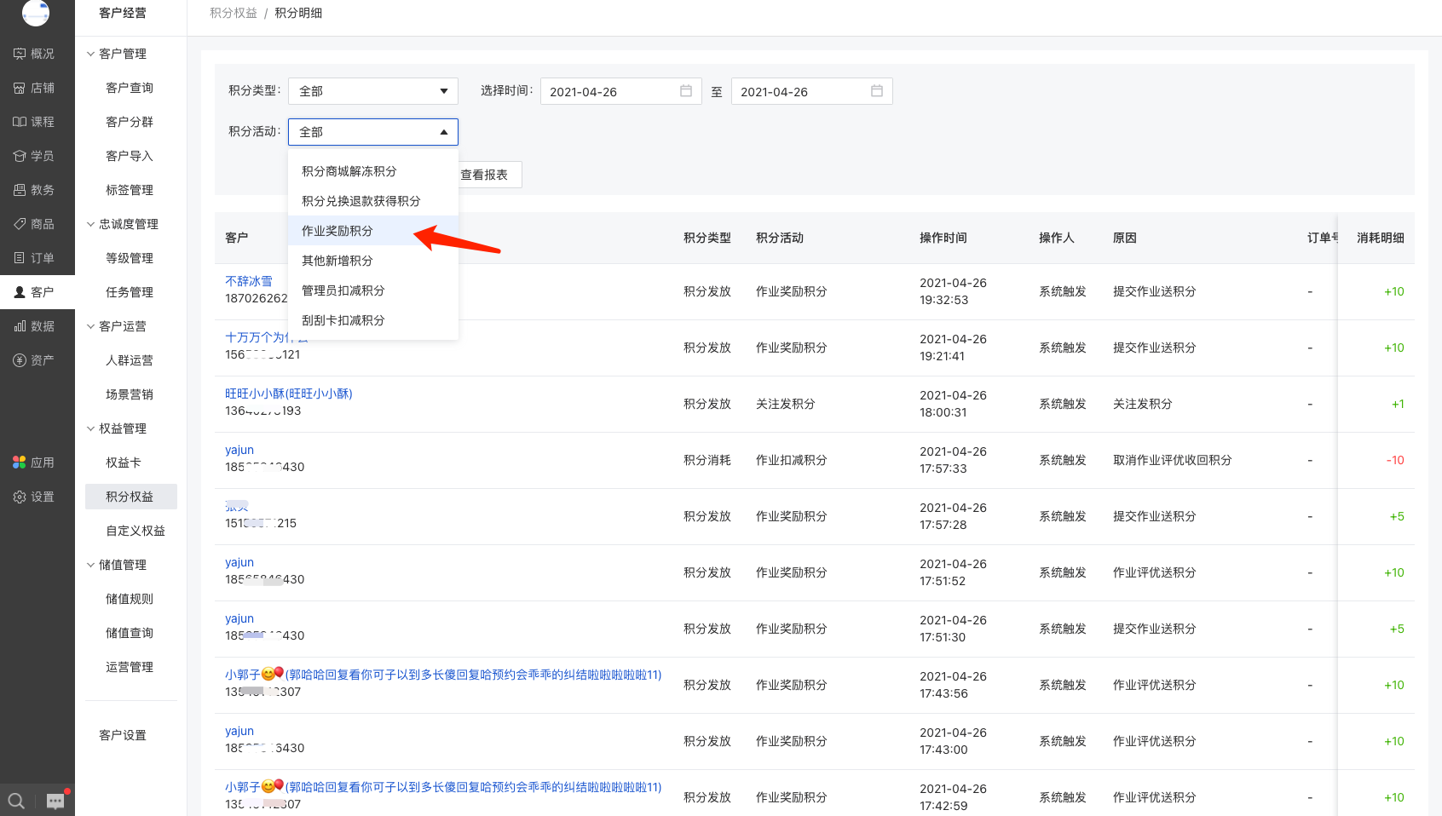Go to 人群运营 in side menu
The width and height of the screenshot is (1442, 816).
pos(130,360)
